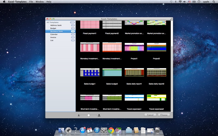
Task: Open the App Store dock icon
Action: click(83, 130)
